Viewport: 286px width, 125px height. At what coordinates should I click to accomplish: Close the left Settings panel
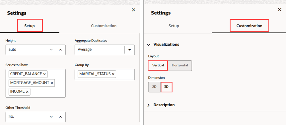[x=133, y=10]
